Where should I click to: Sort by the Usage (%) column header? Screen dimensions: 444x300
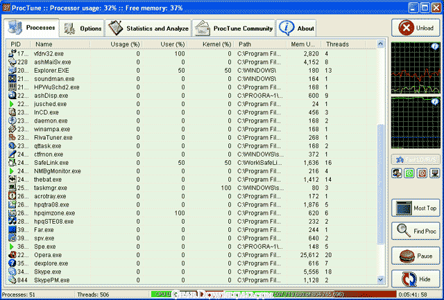coord(116,44)
